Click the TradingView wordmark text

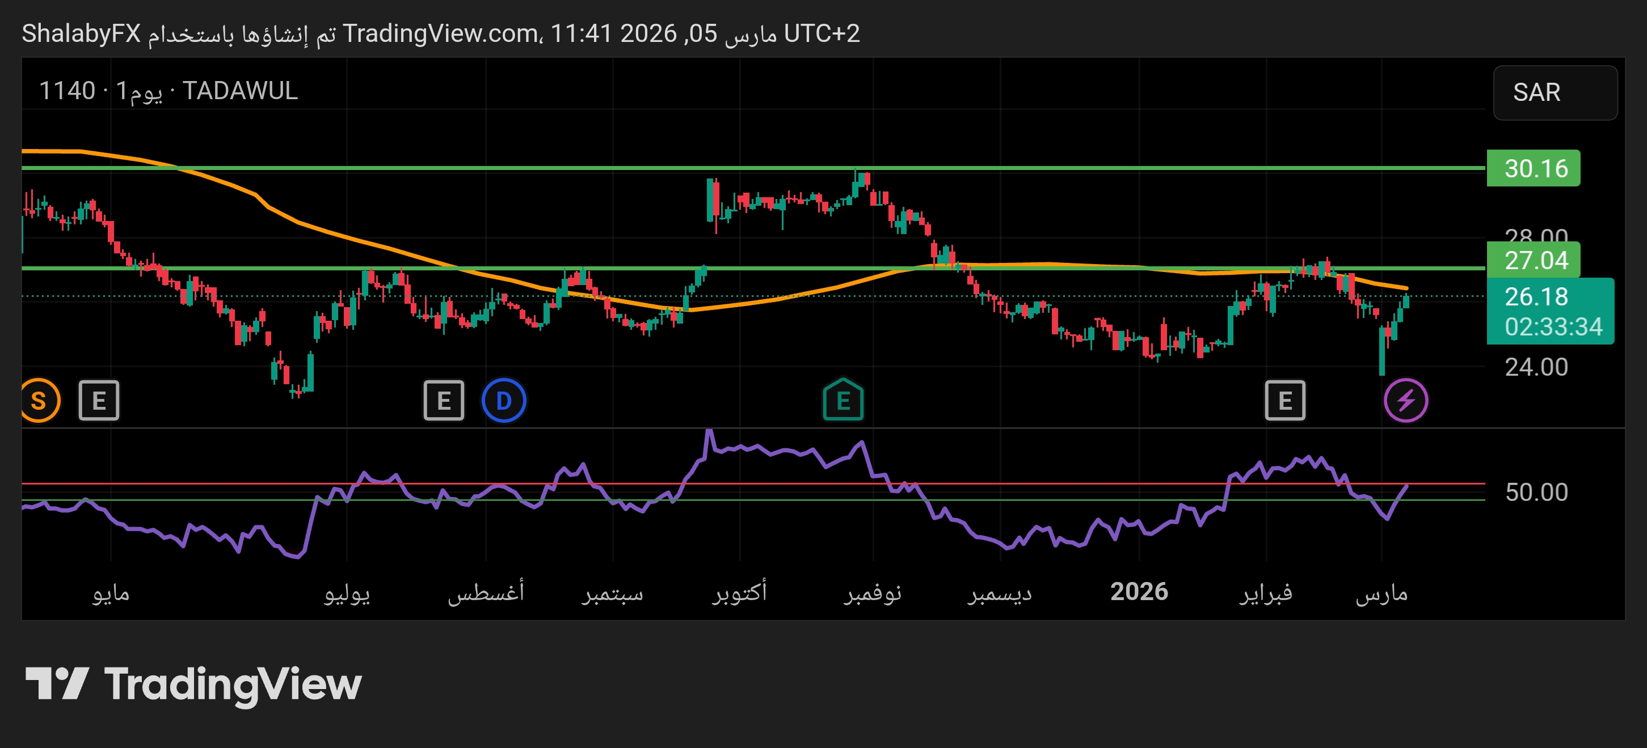[233, 685]
